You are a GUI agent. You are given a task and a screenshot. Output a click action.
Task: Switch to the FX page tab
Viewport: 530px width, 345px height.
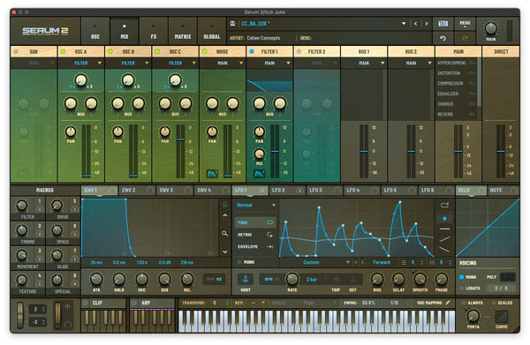click(154, 31)
